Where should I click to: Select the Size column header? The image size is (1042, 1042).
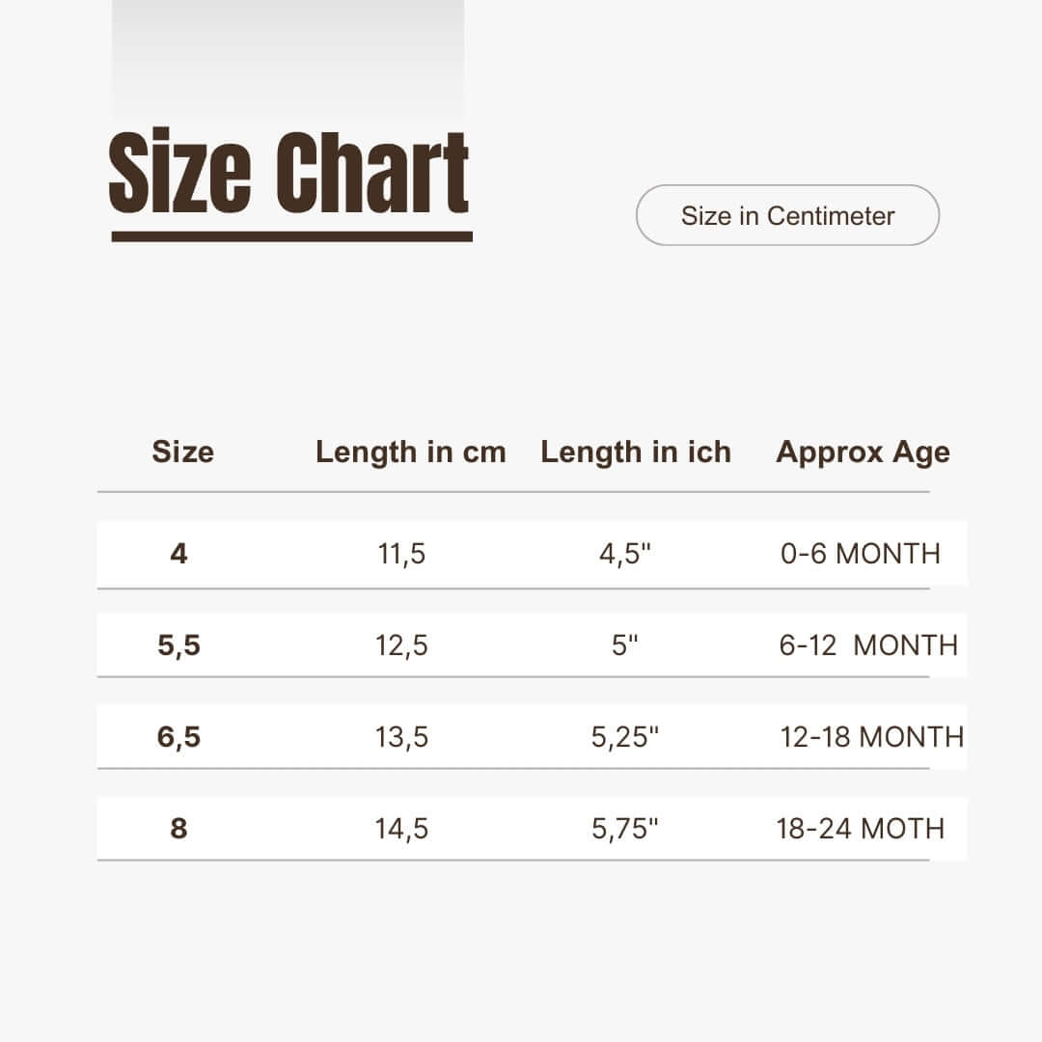(182, 452)
